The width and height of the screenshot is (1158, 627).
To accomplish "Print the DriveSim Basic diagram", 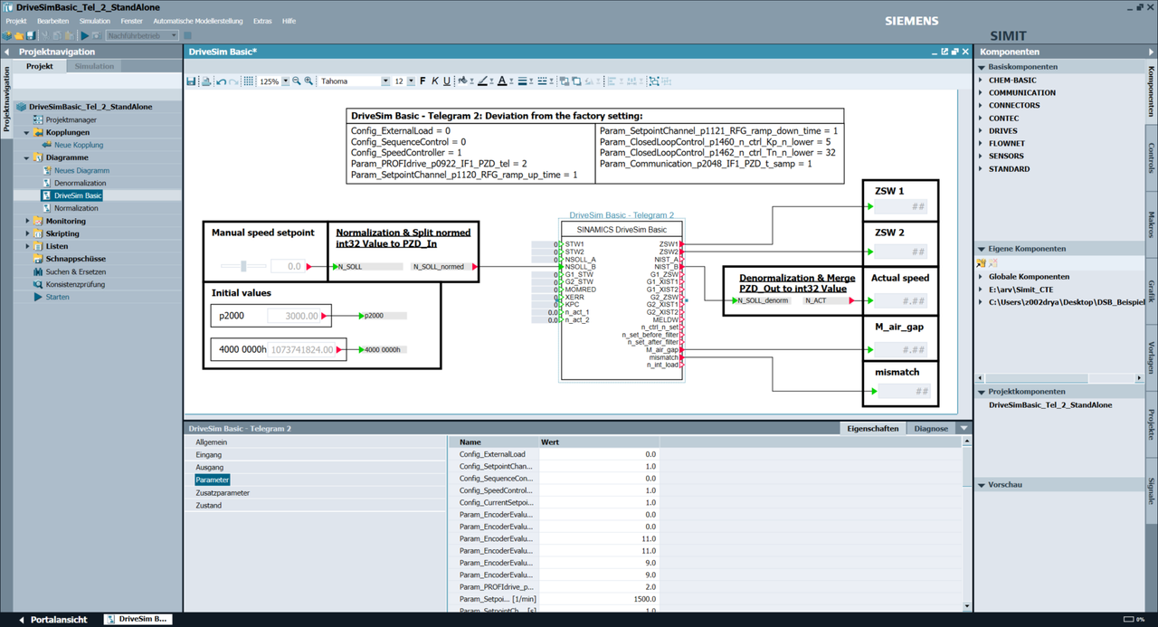I will 206,81.
